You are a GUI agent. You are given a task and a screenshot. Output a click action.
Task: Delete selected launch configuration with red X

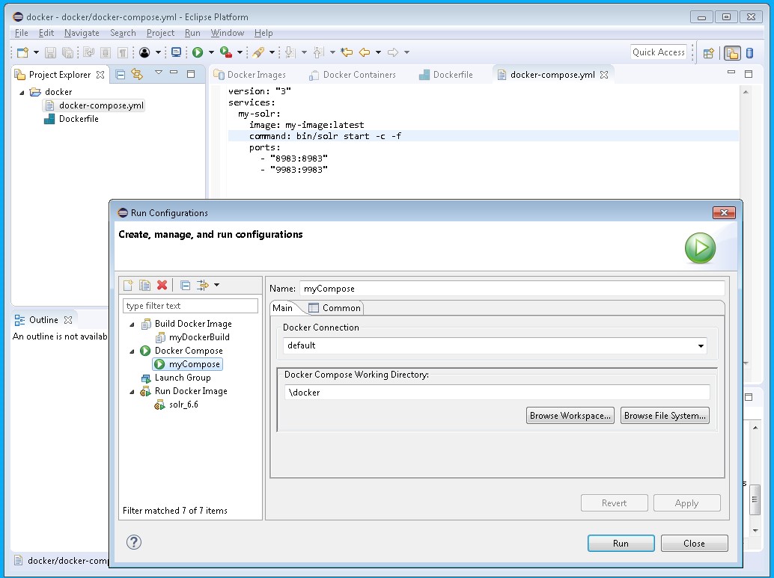point(162,285)
